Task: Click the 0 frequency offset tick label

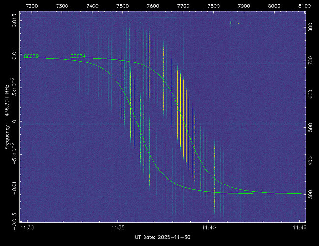Action: tap(15, 121)
